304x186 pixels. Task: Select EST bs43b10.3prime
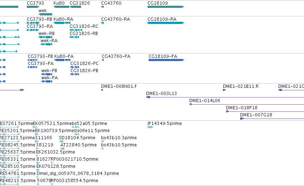[119, 138]
